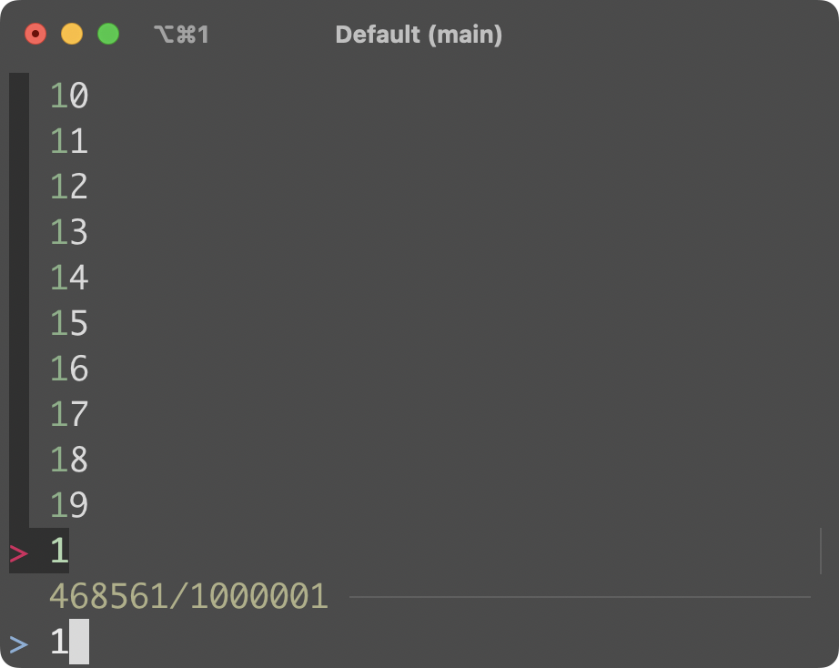Viewport: 839px width, 668px height.
Task: Click the output number 10
Action: (x=68, y=96)
